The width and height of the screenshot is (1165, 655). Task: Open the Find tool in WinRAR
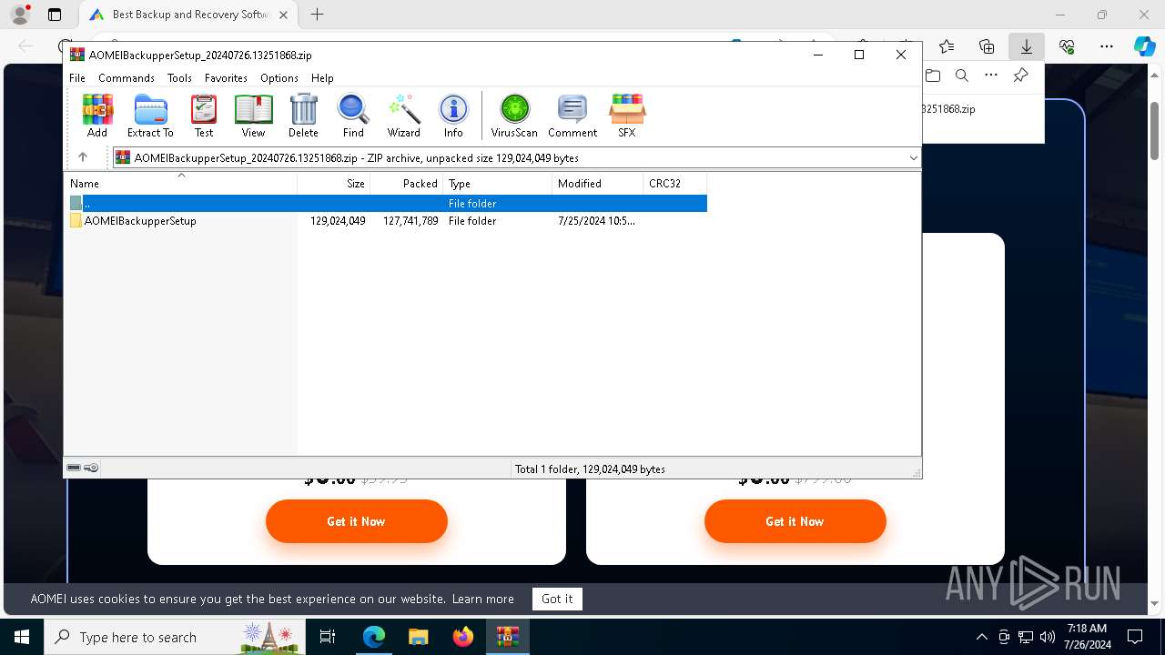(x=353, y=116)
